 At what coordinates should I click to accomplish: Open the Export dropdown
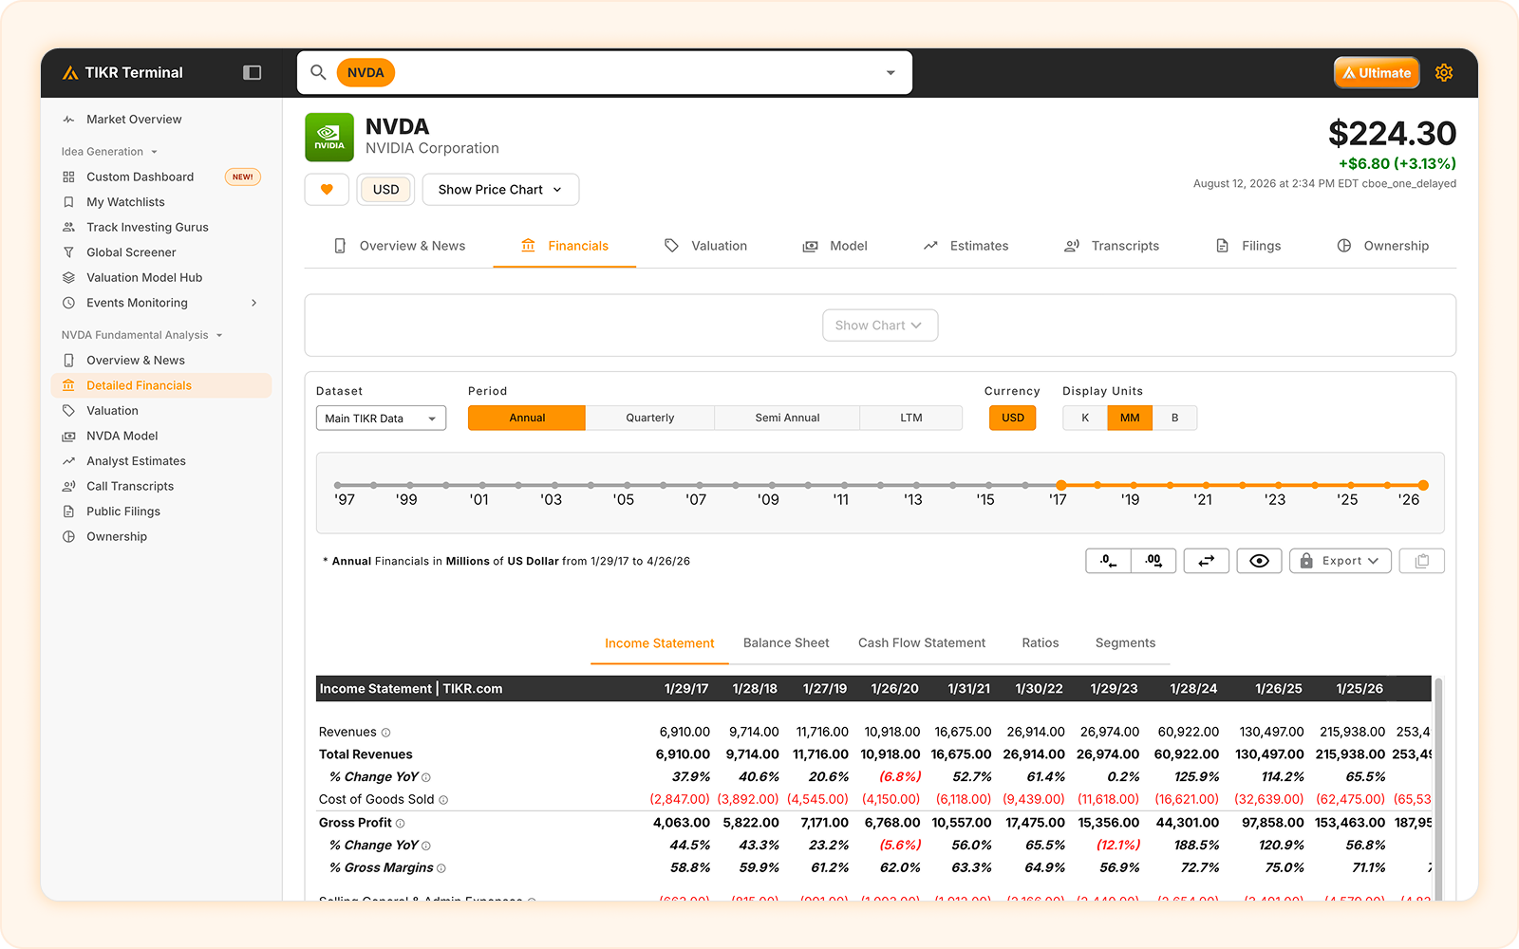point(1341,561)
